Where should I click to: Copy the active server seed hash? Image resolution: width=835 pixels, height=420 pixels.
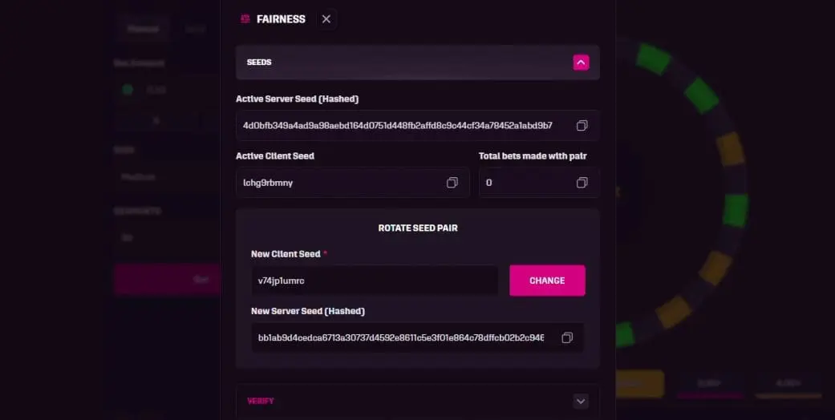[x=582, y=126]
